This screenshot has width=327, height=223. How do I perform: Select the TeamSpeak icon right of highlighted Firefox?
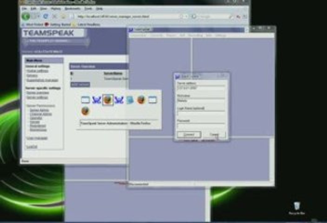click(119, 100)
